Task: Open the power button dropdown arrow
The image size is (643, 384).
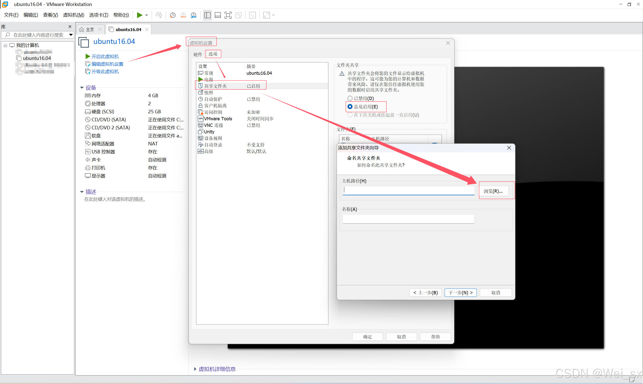Action: [x=147, y=15]
